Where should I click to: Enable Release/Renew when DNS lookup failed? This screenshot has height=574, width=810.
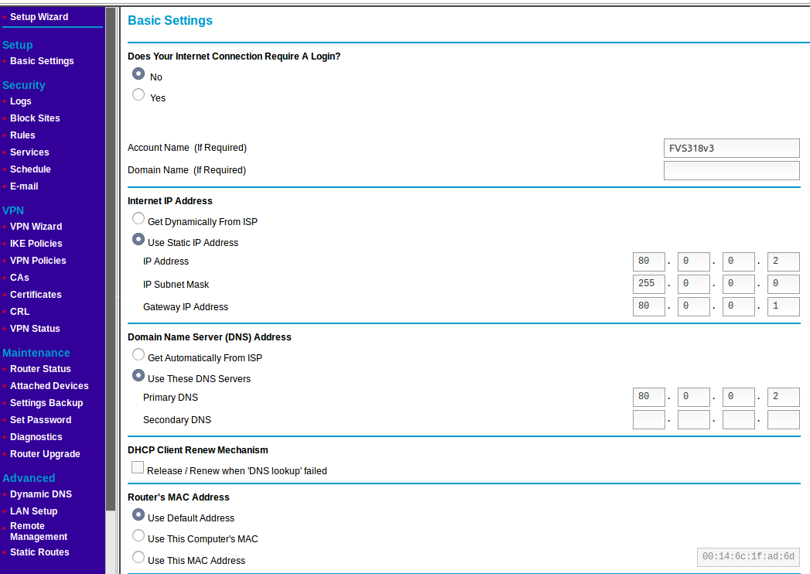coord(138,468)
